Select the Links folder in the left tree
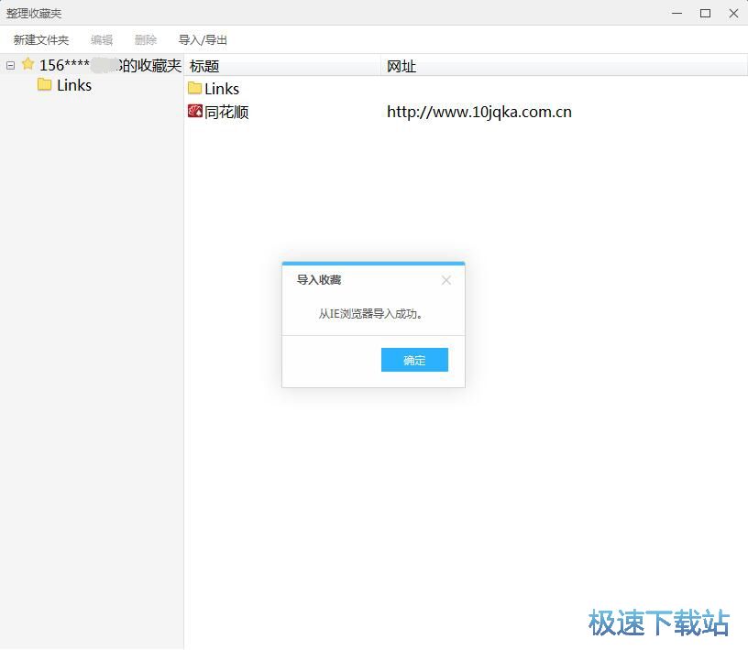This screenshot has height=650, width=748. click(74, 85)
